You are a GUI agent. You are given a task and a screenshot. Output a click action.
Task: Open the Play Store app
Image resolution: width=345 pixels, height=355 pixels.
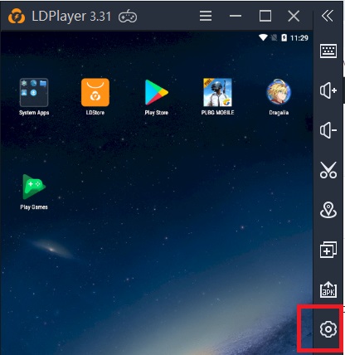pos(157,97)
